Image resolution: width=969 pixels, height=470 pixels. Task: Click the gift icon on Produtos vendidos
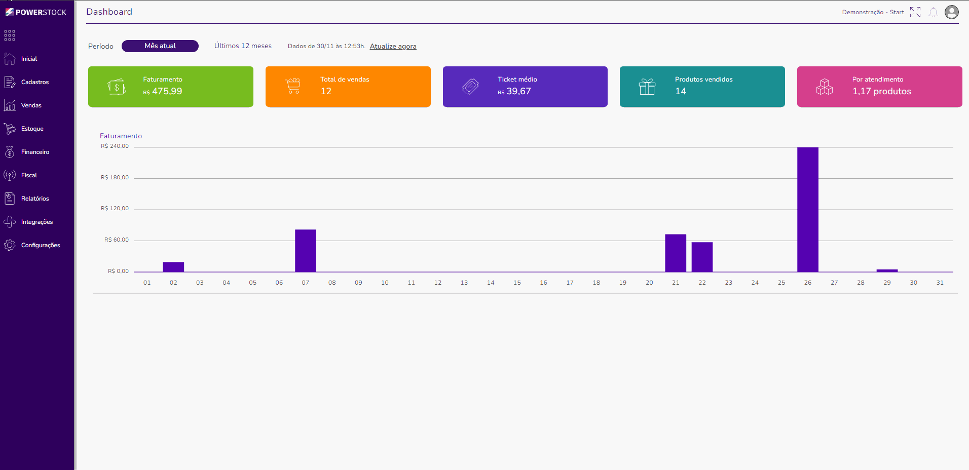click(x=647, y=87)
